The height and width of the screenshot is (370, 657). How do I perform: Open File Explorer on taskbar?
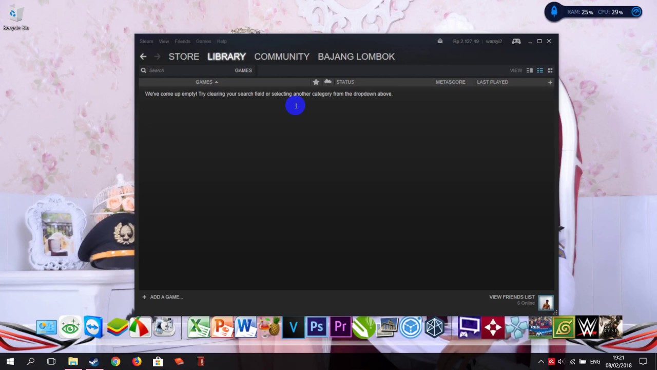click(x=73, y=362)
